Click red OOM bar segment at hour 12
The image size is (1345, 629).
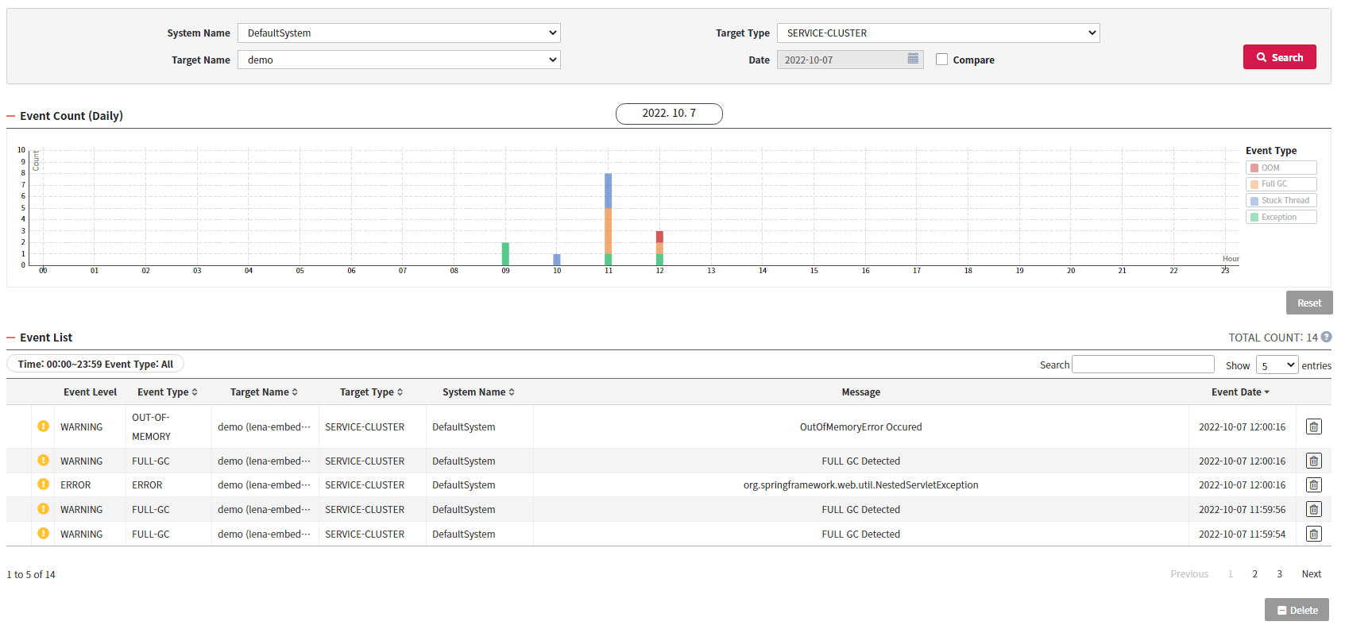[659, 237]
